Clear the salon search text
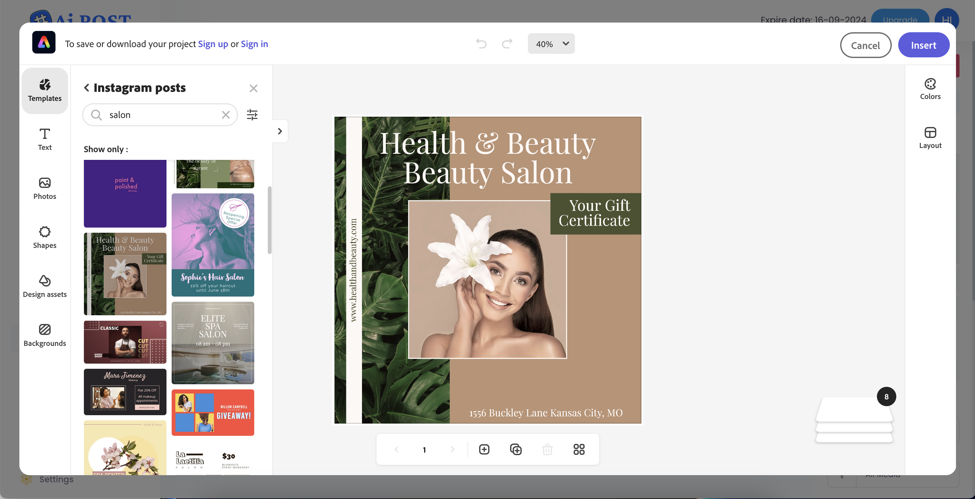Viewport: 975px width, 499px height. [226, 114]
